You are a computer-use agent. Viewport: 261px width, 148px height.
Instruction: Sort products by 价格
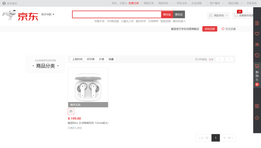click(102, 59)
